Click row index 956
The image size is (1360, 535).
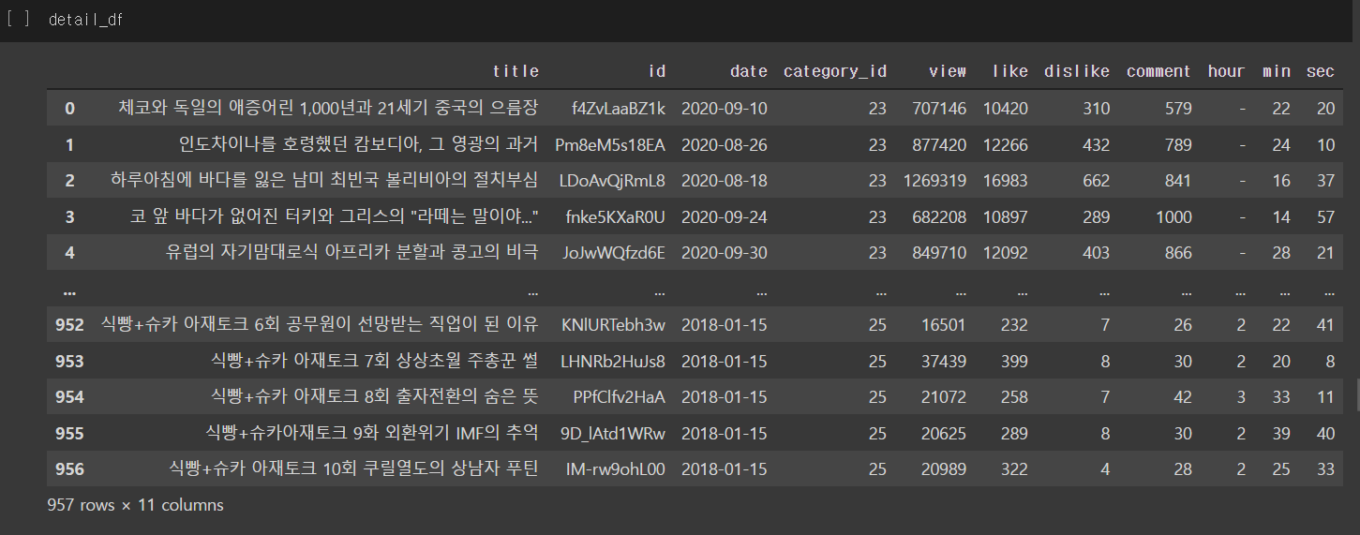(69, 469)
